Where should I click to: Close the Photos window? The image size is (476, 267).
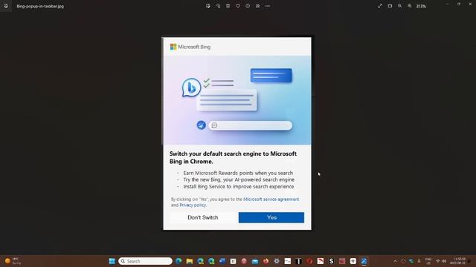click(x=470, y=4)
